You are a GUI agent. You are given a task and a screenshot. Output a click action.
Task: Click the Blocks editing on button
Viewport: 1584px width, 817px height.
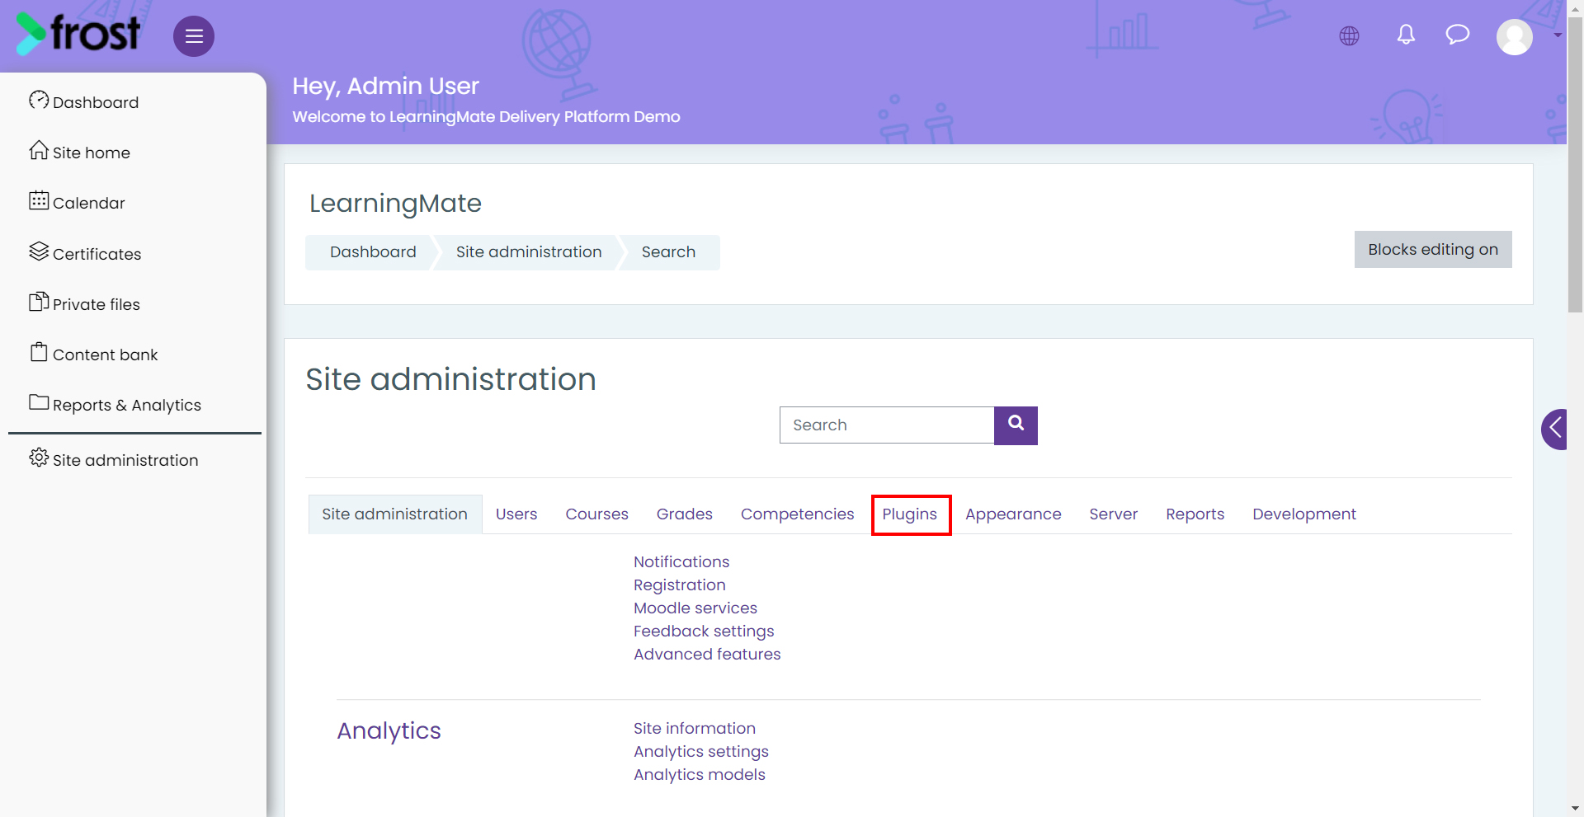pos(1433,249)
